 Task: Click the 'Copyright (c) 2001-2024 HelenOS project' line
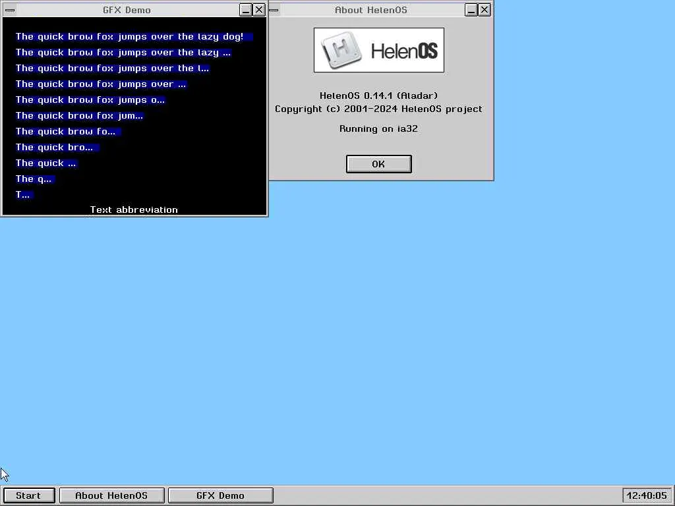coord(378,109)
